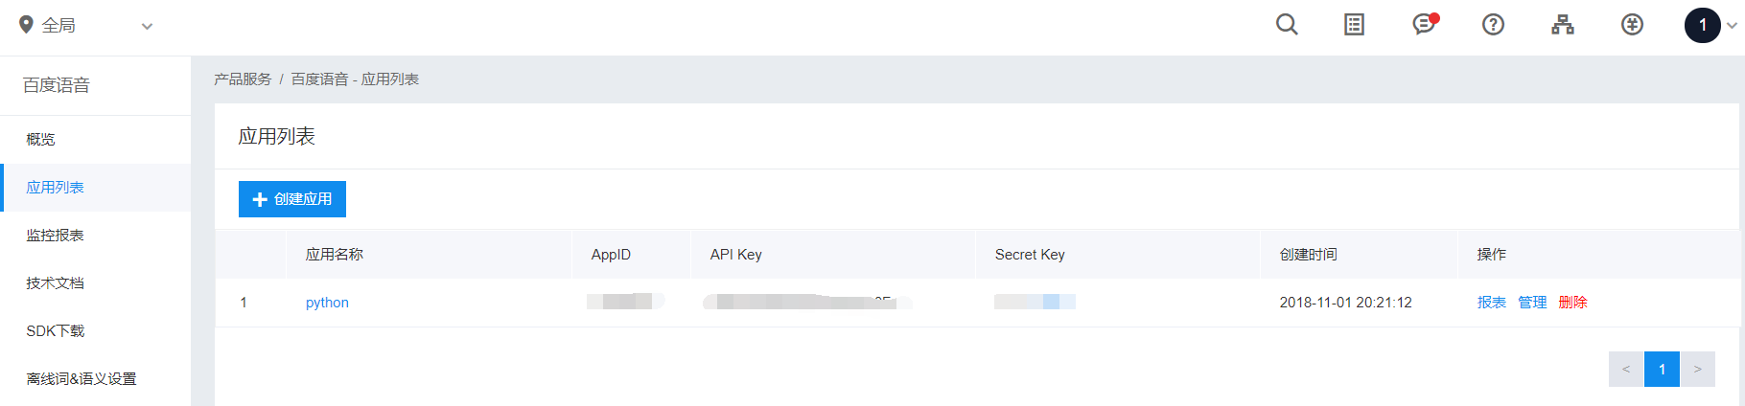
Task: Click the search magnifier icon
Action: [x=1287, y=25]
